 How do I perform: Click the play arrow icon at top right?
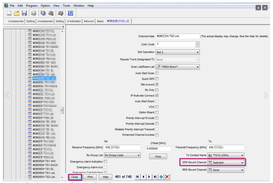(x=258, y=8)
